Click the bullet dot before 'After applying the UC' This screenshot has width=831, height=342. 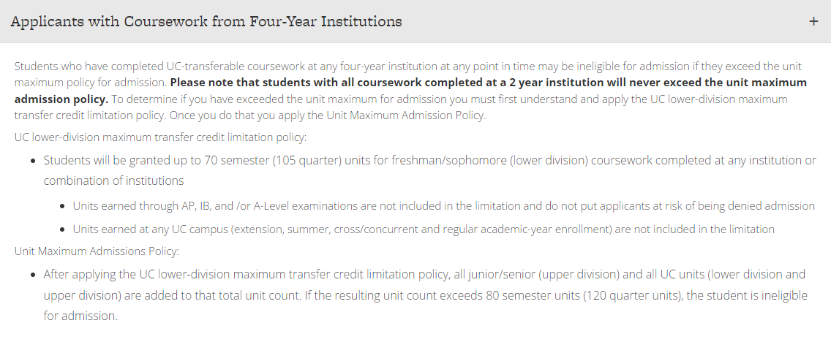pos(34,275)
